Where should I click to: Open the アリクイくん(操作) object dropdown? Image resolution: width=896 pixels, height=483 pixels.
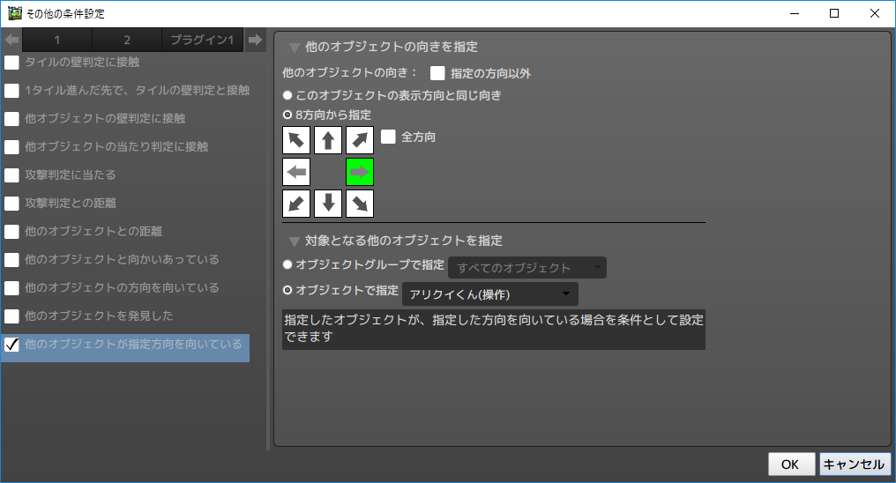tap(490, 294)
